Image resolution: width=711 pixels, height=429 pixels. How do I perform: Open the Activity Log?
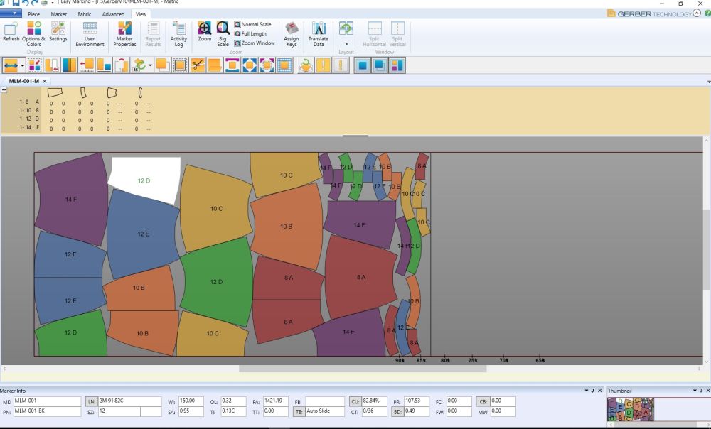point(178,34)
